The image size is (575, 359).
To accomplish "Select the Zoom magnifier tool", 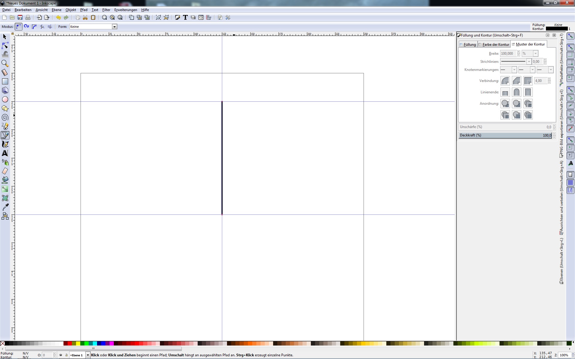I will pyautogui.click(x=5, y=63).
